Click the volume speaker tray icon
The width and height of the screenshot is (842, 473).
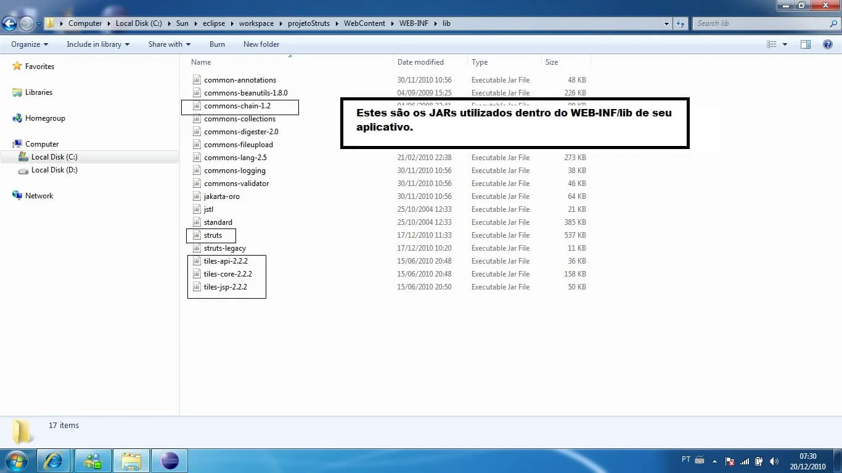(774, 461)
